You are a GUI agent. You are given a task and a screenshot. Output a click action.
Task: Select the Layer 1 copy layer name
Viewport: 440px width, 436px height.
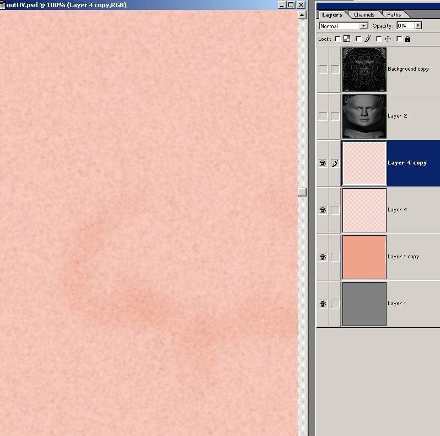[403, 257]
